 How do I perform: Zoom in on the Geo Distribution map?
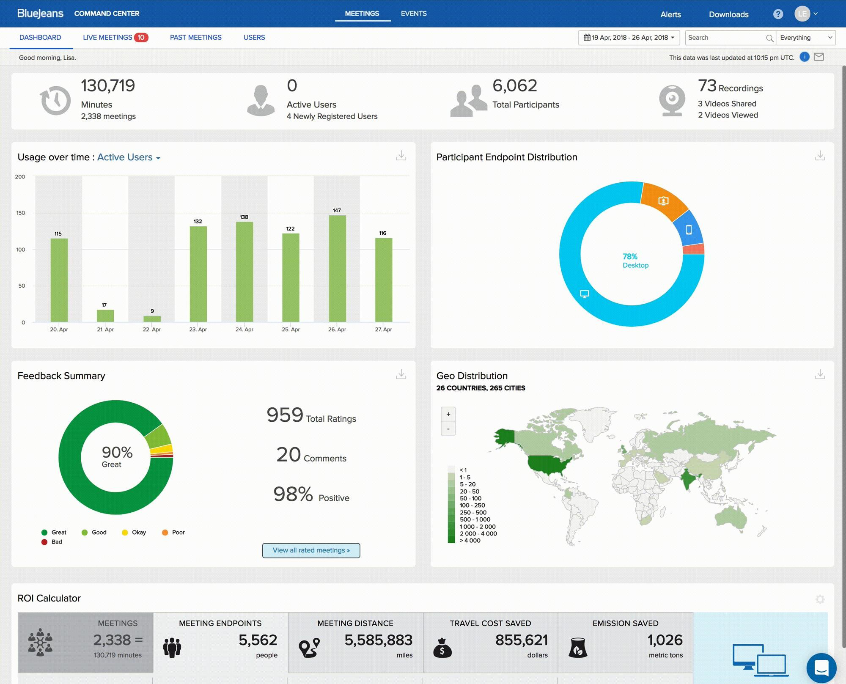[448, 414]
